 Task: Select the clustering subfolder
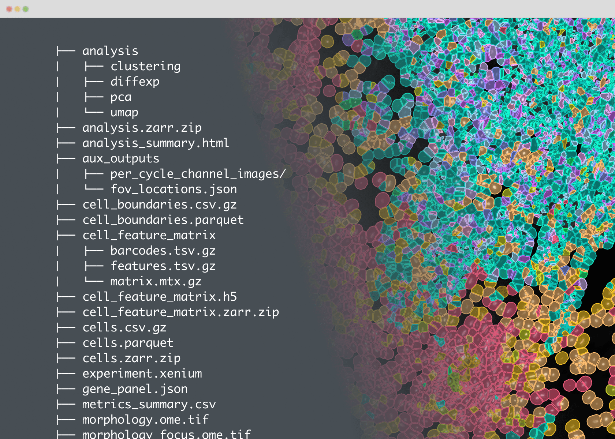(x=145, y=66)
